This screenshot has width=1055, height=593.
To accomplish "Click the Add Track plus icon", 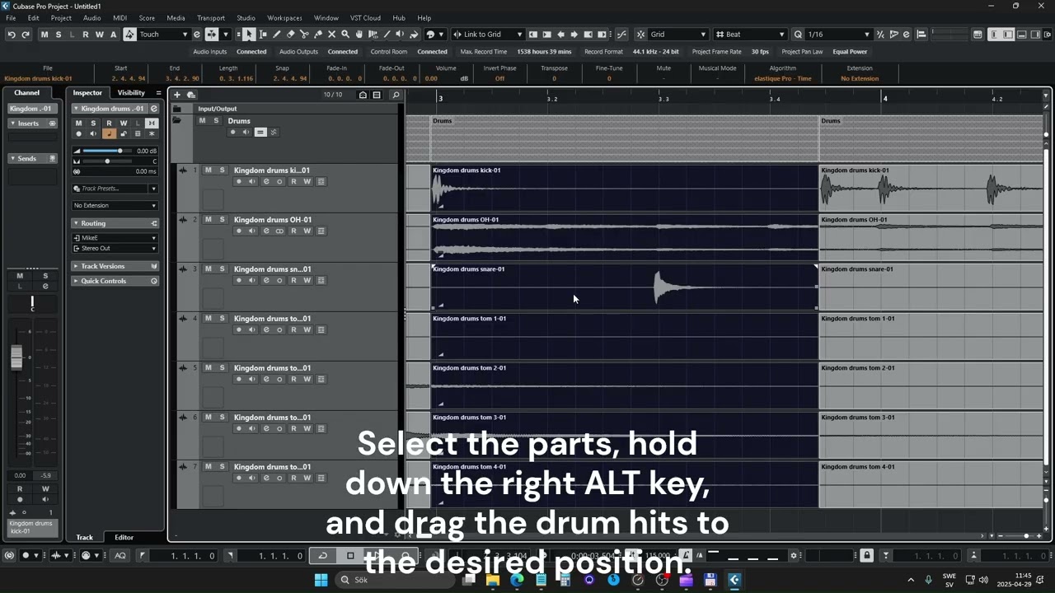I will point(176,95).
